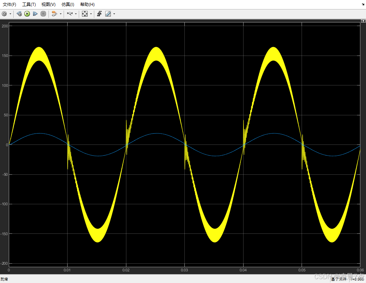
Task: Click the 基于采样 status bar entry
Action: coord(339,279)
